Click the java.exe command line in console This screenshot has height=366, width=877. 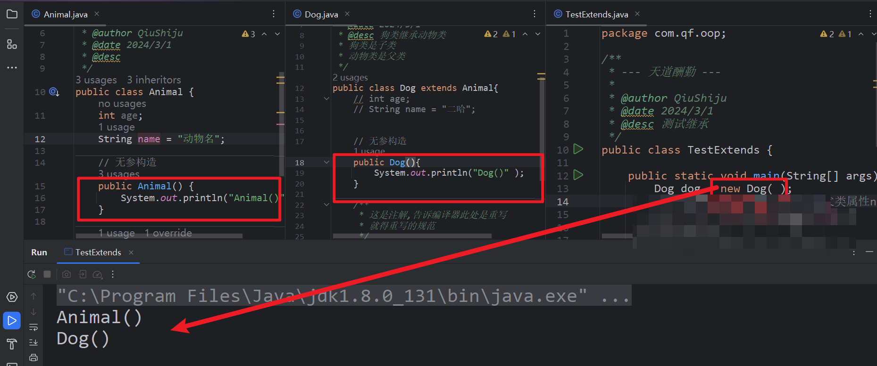point(344,296)
